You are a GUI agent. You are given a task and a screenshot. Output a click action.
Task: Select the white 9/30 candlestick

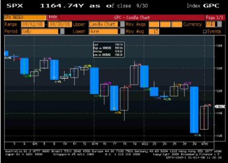[204, 118]
